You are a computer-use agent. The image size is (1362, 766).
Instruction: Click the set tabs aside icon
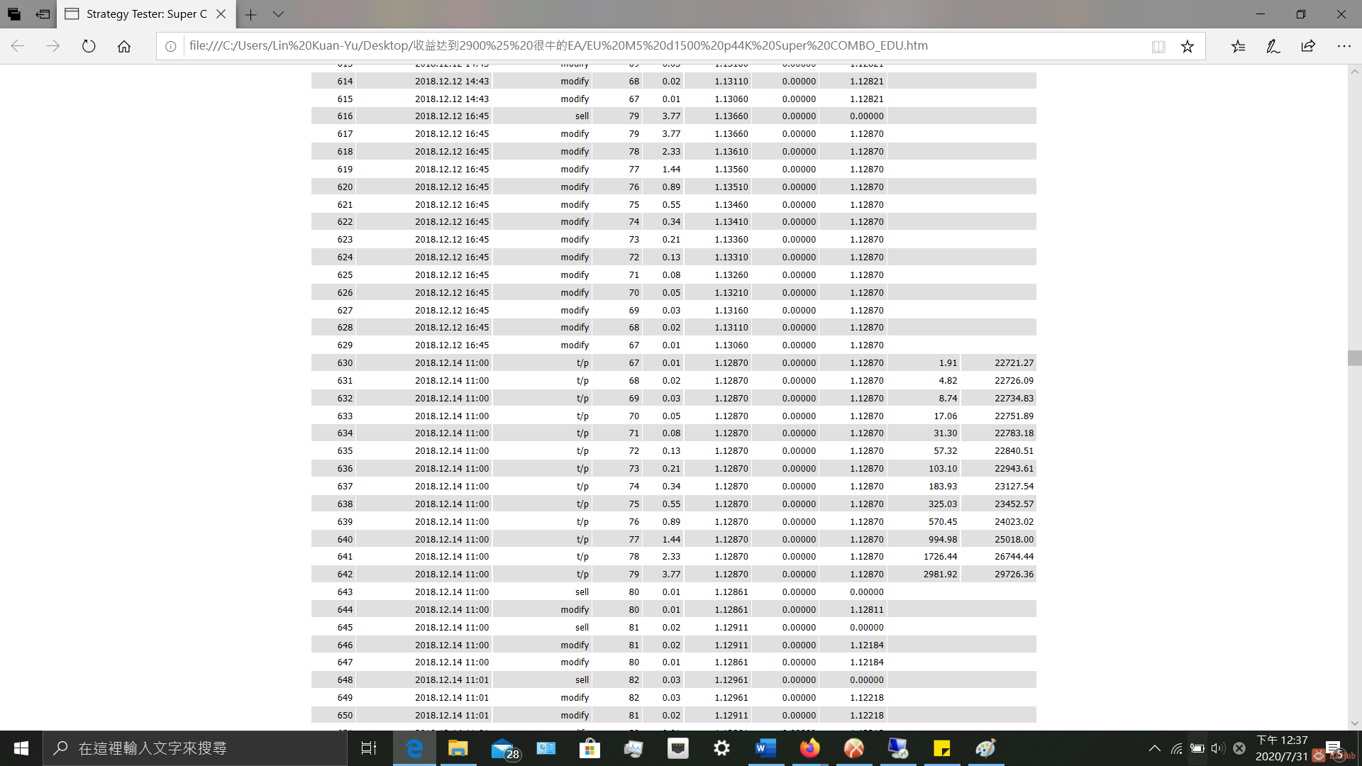[x=43, y=14]
